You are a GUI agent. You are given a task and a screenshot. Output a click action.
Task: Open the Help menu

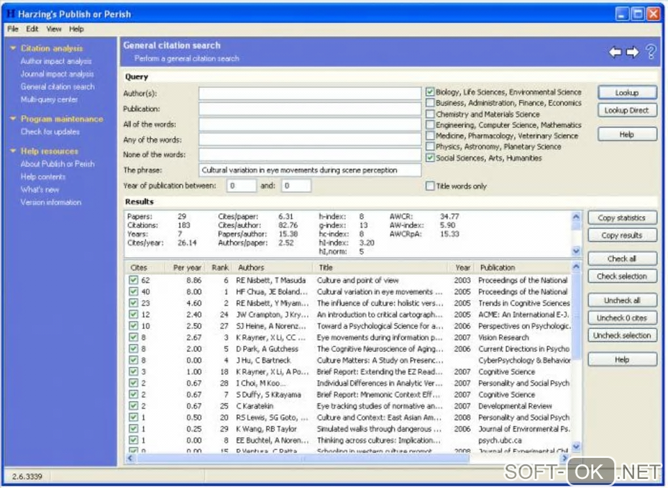pos(76,29)
